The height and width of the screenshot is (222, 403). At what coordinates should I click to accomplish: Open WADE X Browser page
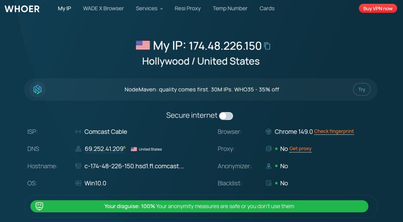(x=103, y=8)
